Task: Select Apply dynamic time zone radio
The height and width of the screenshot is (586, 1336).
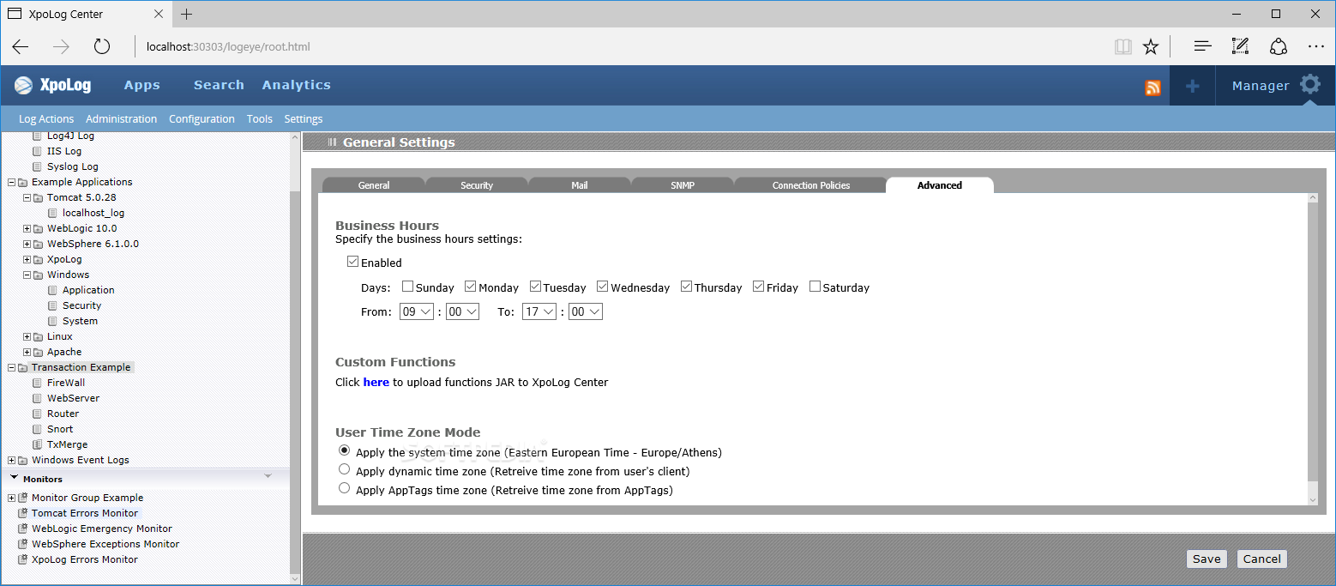Action: [x=344, y=469]
